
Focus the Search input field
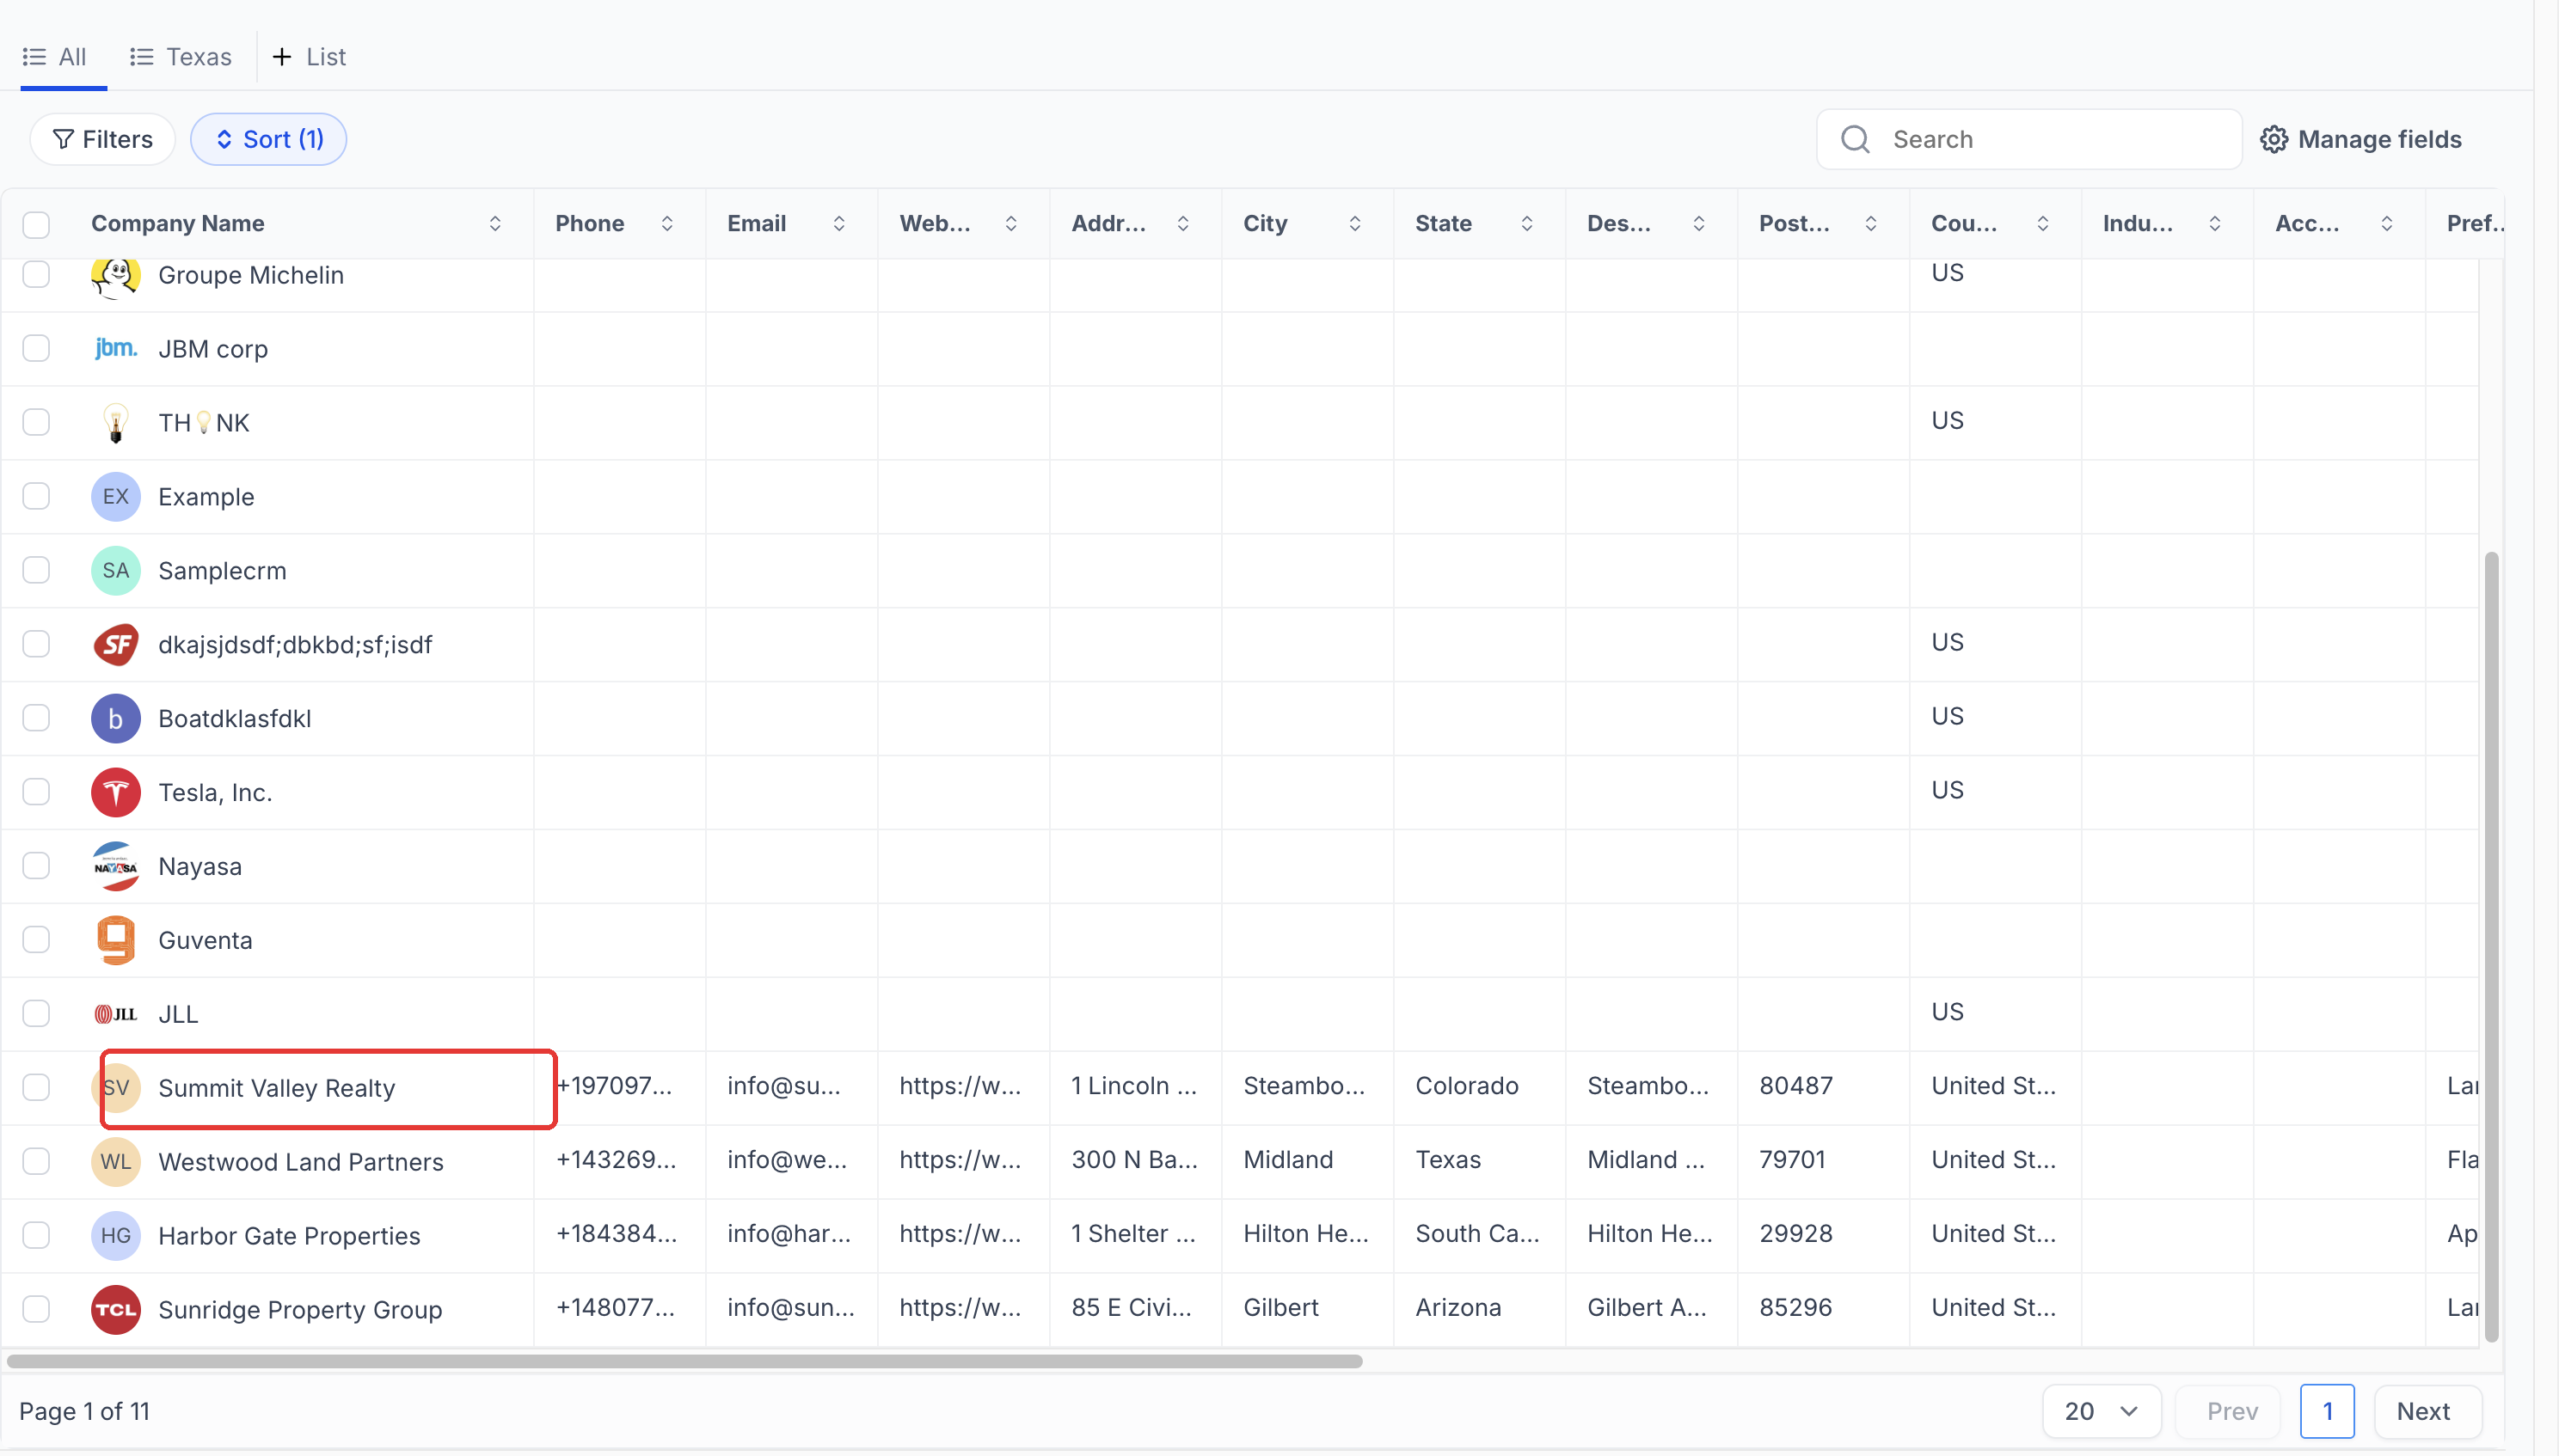(x=2028, y=139)
